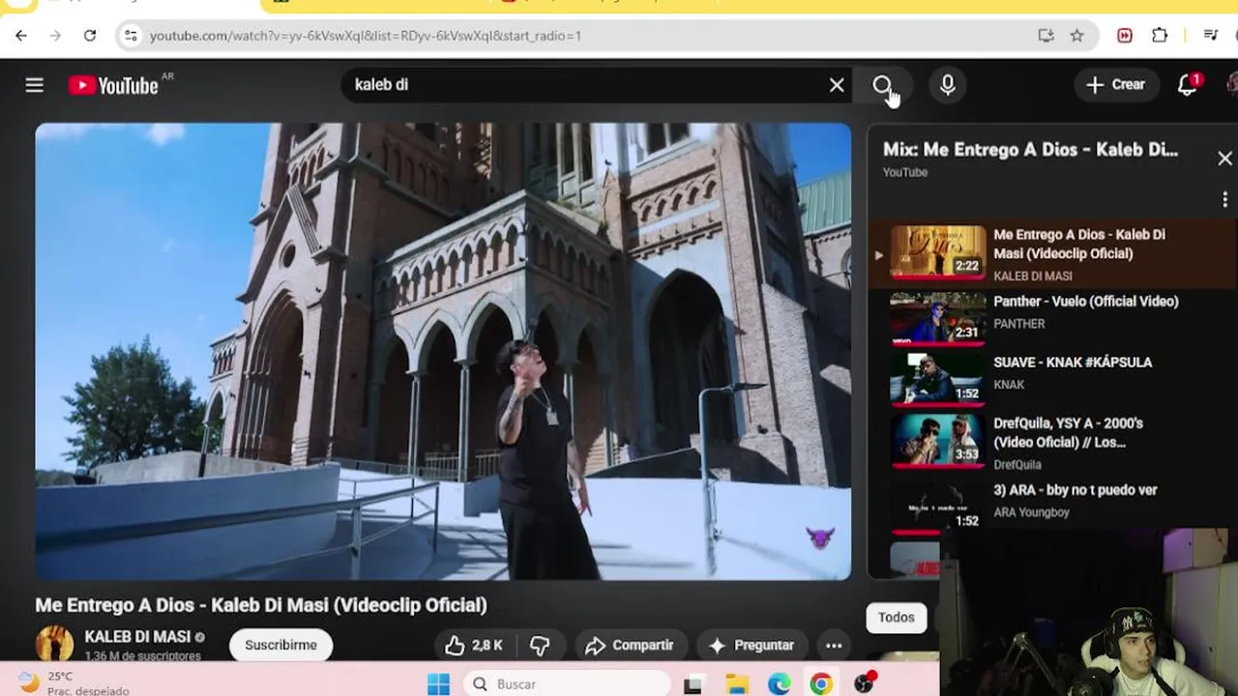Open Task View on taskbar
This screenshot has width=1238, height=696.
click(693, 684)
